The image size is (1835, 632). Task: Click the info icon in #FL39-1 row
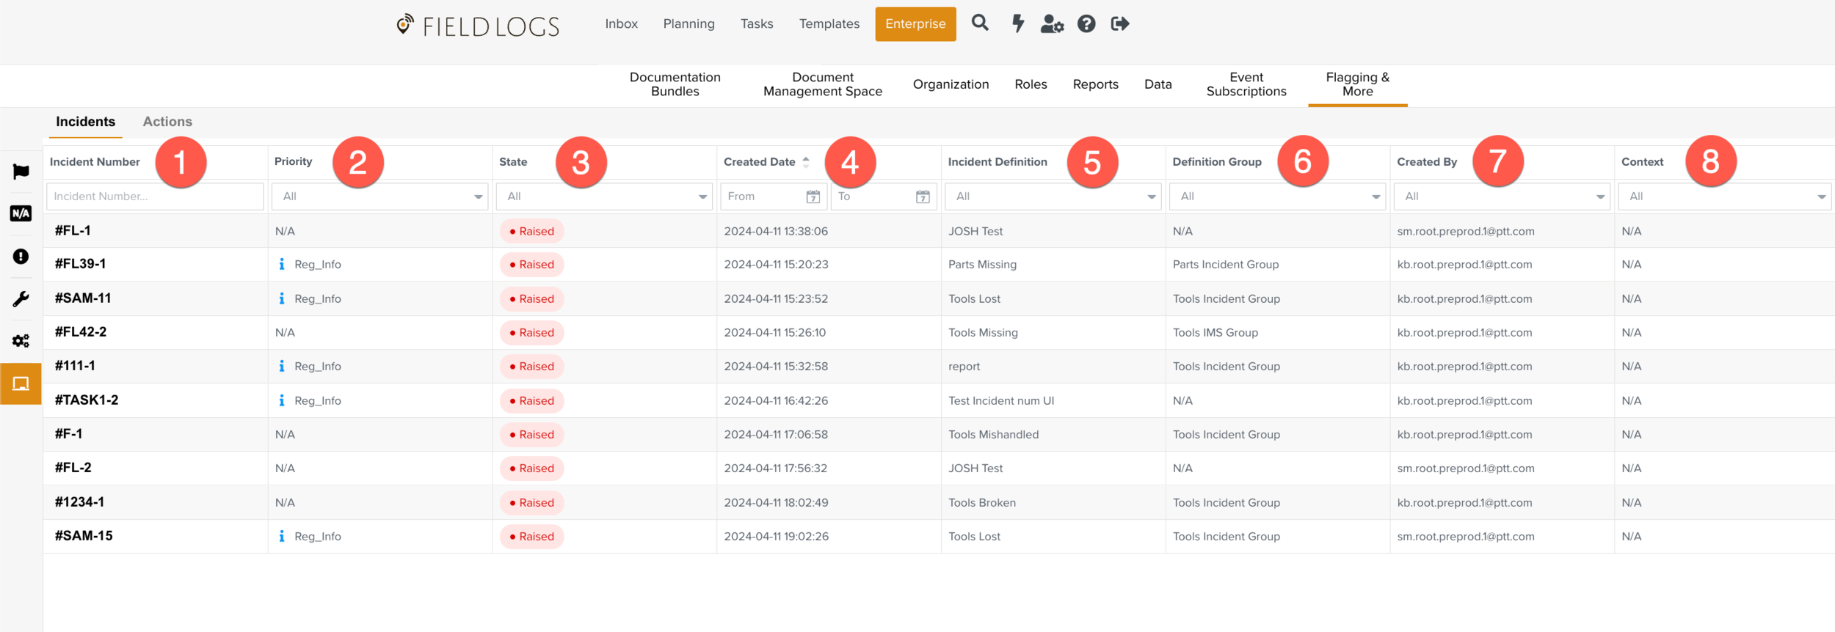282,264
